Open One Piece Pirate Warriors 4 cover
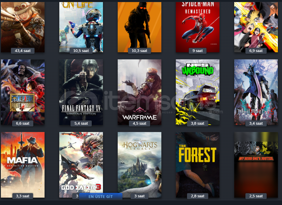 pos(23,92)
